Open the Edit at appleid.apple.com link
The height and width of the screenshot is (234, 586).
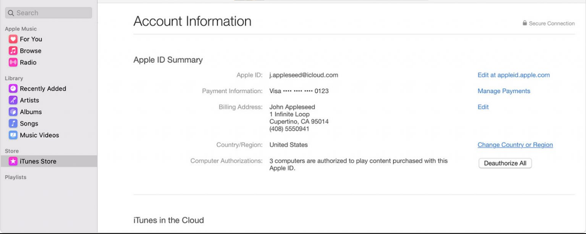point(513,75)
